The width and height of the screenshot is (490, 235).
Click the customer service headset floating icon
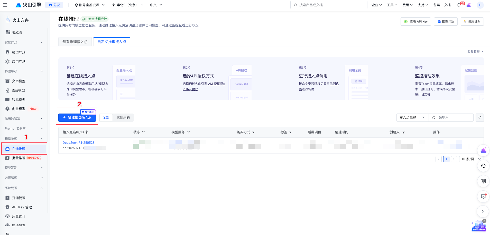pyautogui.click(x=483, y=166)
